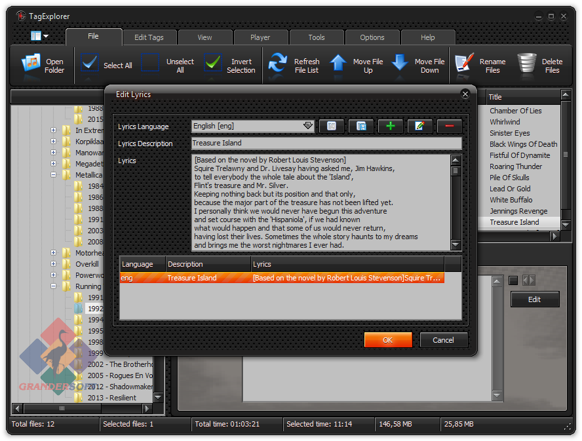Click the Delete Files trash icon
The width and height of the screenshot is (582, 441).
click(527, 63)
